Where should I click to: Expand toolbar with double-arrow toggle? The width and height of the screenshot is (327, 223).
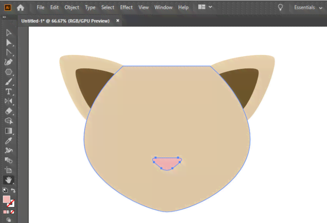pos(4,17)
